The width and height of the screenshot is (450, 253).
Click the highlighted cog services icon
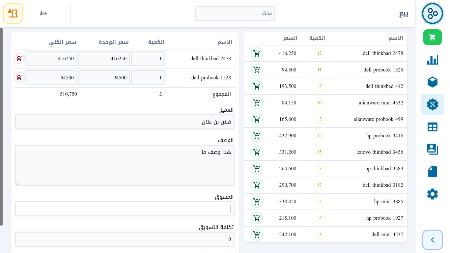coord(433,104)
